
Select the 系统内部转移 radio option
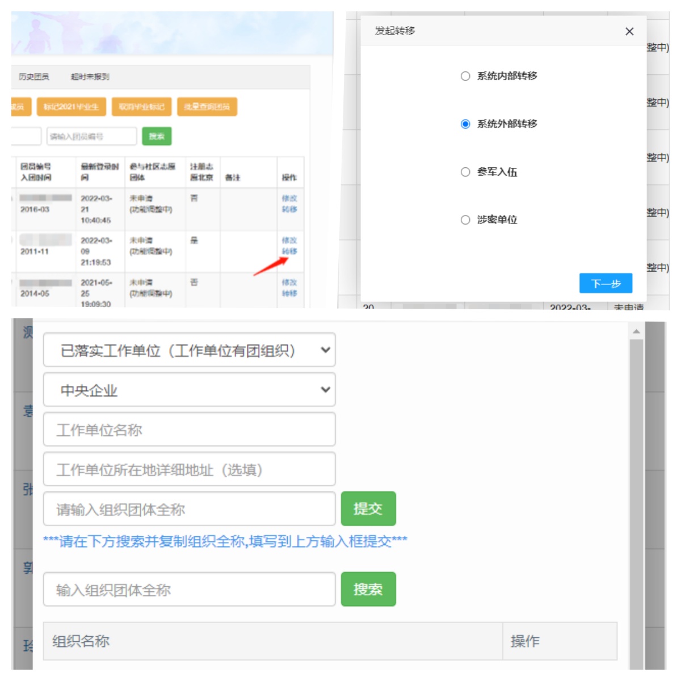click(465, 76)
